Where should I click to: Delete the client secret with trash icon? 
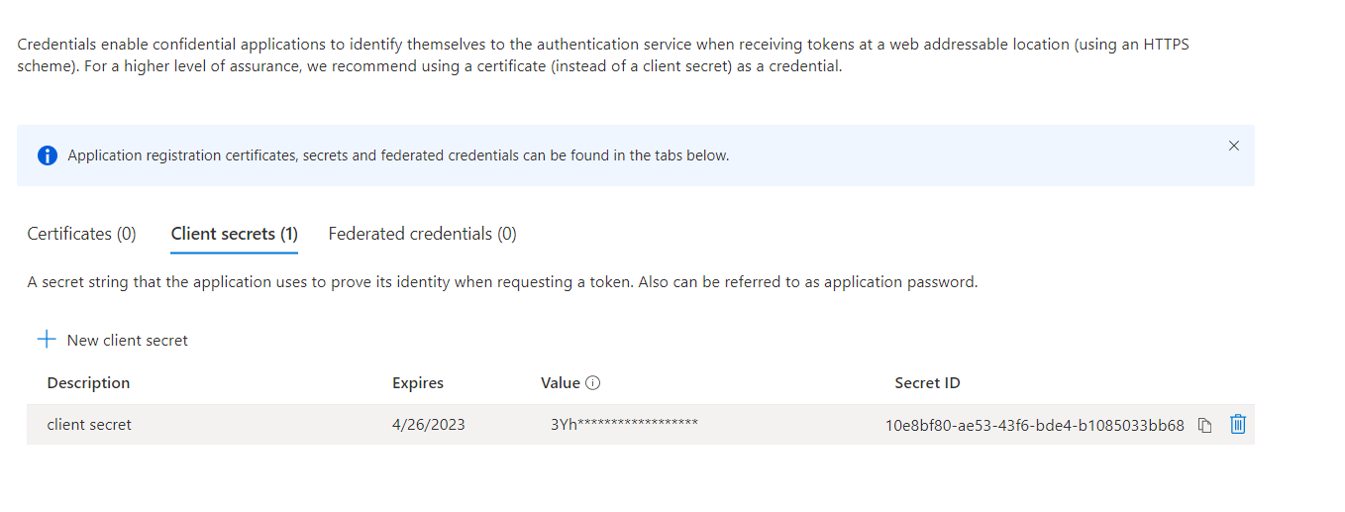coord(1237,425)
